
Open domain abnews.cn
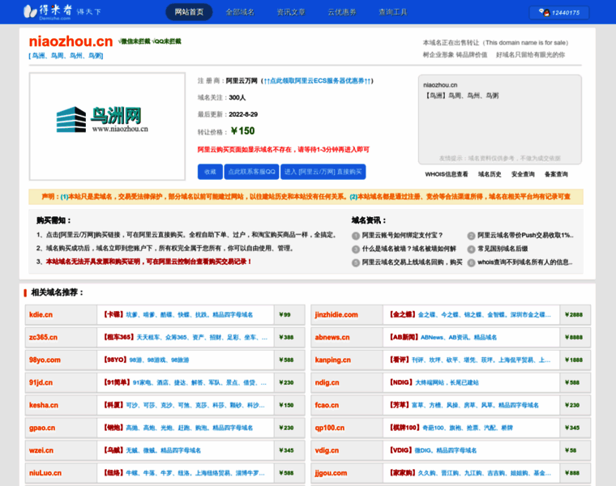332,338
